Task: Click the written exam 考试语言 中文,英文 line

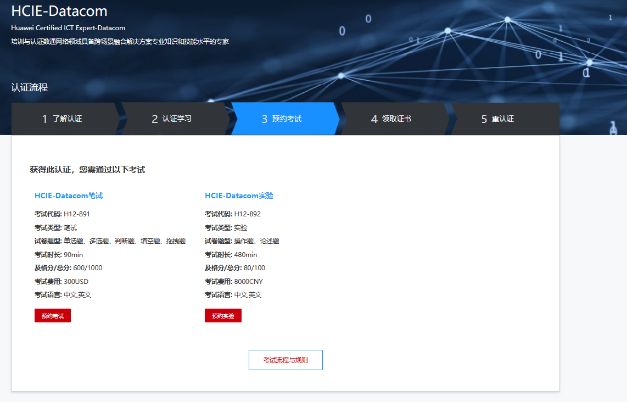Action: pyautogui.click(x=63, y=295)
